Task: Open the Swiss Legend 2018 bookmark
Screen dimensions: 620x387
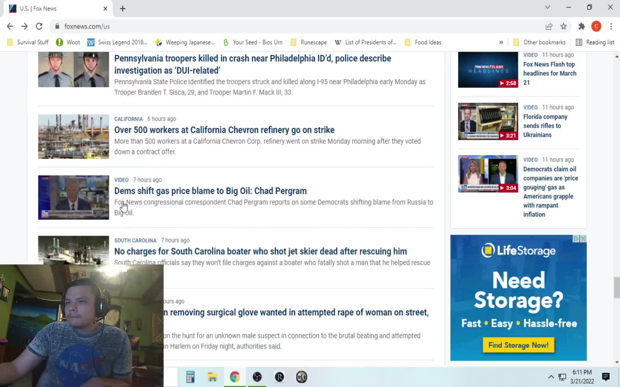Action: (117, 42)
